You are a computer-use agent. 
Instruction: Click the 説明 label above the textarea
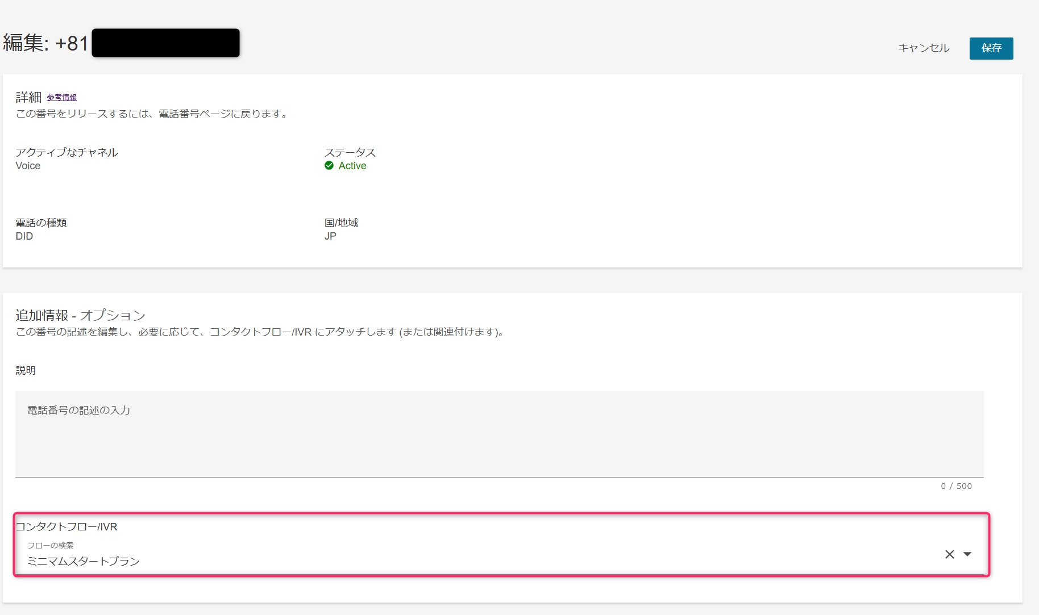point(26,370)
